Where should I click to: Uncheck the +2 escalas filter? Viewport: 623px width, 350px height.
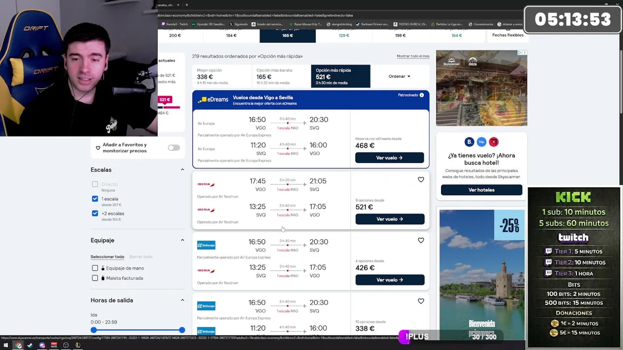click(95, 213)
